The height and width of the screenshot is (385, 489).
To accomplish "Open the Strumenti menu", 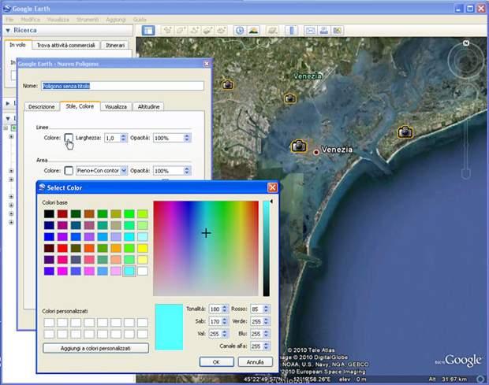I will [x=88, y=20].
